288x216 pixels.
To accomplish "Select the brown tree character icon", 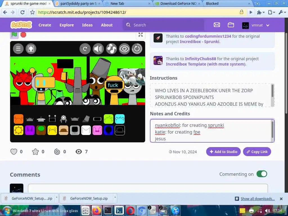I will coord(41,130).
